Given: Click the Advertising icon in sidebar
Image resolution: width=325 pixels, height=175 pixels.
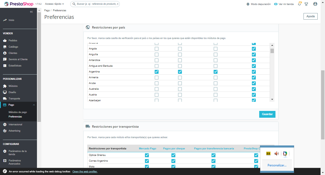Looking at the screenshot, I should tap(5, 131).
